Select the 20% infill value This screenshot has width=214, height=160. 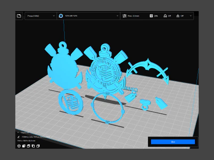click(156, 16)
